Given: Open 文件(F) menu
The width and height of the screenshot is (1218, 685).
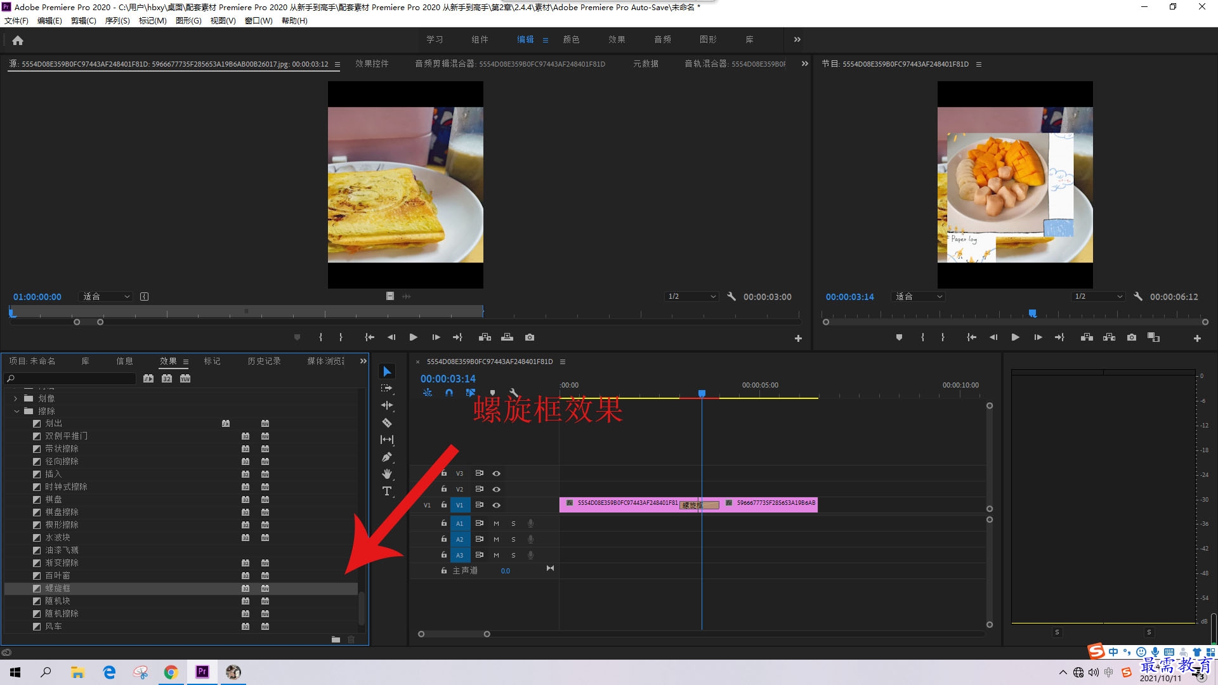Looking at the screenshot, I should (16, 20).
